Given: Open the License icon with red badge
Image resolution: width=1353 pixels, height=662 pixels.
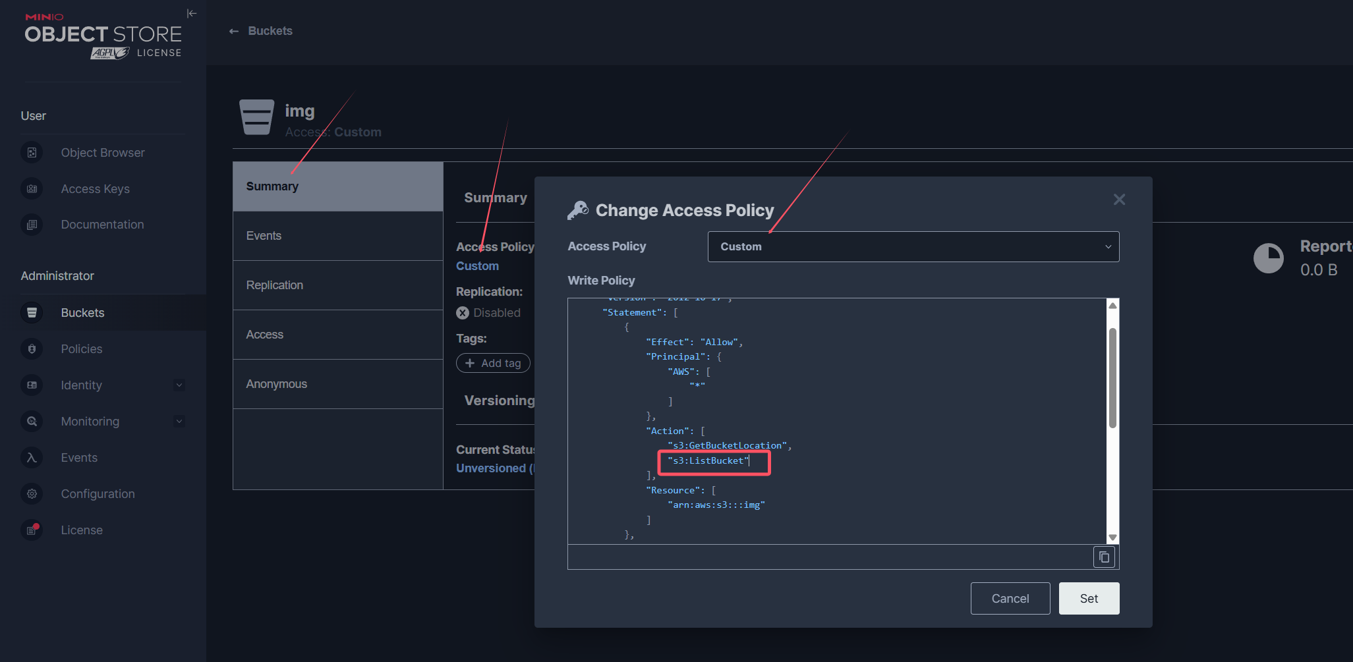Looking at the screenshot, I should point(32,530).
